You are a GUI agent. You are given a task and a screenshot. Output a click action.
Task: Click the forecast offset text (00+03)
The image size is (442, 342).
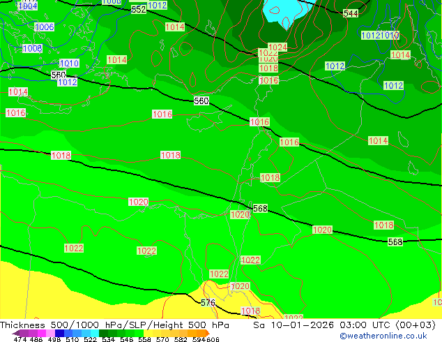click(x=416, y=325)
